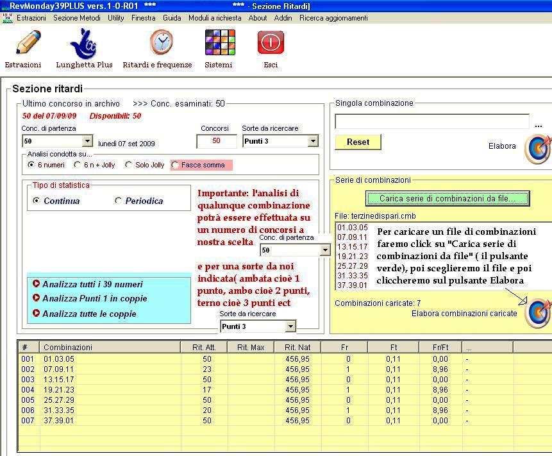Expand the lower Sorte da ricercare Punti 3 dropdown
Viewport: 552px width, 456px height.
click(290, 326)
